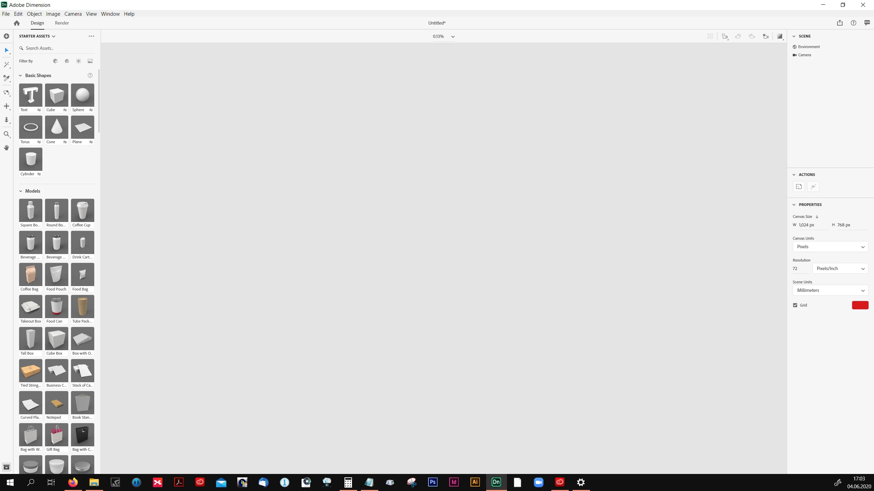Click the Add and Import Content icon
874x491 pixels.
coord(6,36)
